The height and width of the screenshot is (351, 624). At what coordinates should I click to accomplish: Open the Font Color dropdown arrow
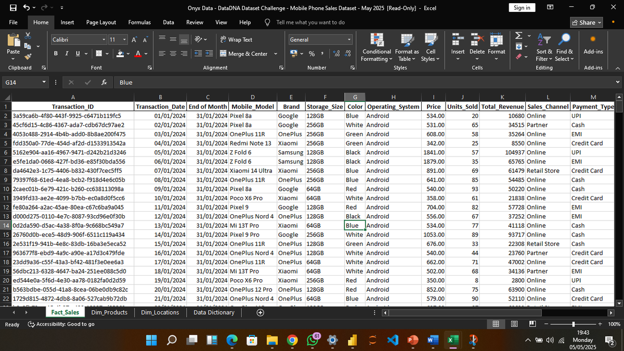(x=146, y=54)
